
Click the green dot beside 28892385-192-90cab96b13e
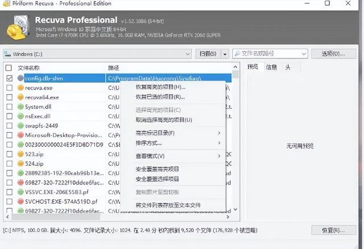coord(20,173)
